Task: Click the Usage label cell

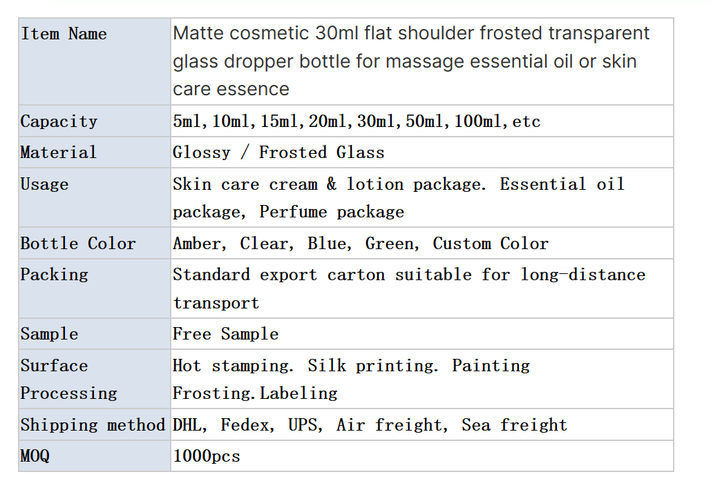Action: [94, 197]
